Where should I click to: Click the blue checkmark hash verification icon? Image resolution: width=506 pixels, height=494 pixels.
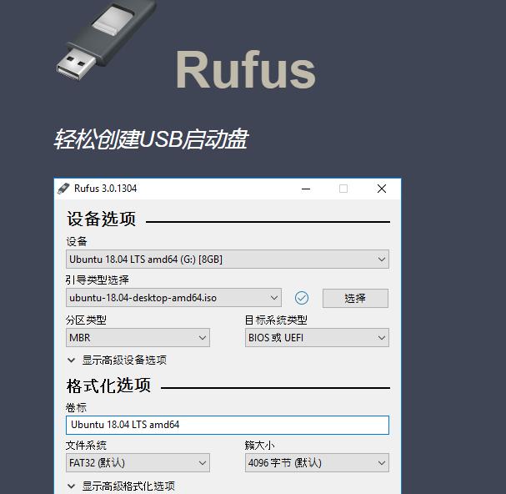(302, 298)
